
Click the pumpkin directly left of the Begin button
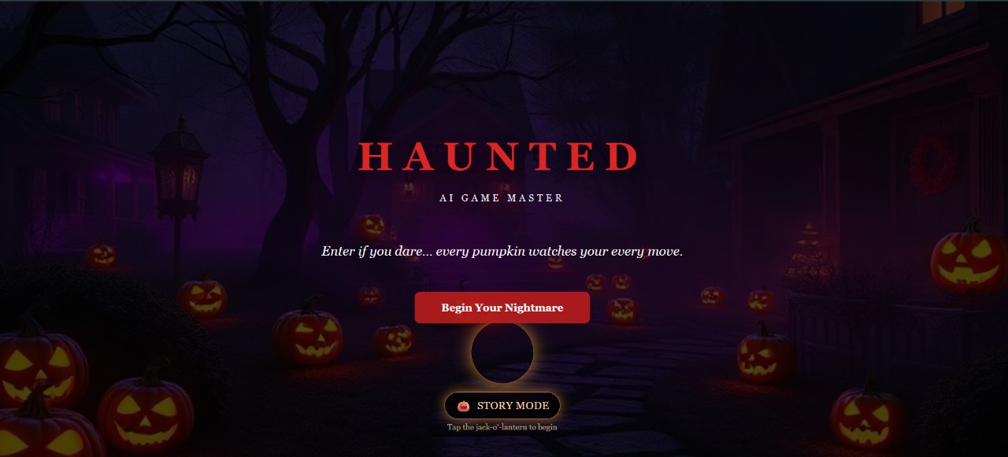point(369,296)
